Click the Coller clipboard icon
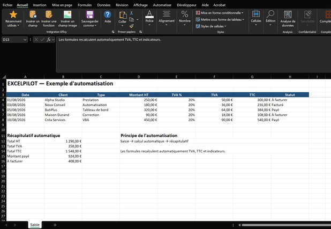 [x=123, y=15]
